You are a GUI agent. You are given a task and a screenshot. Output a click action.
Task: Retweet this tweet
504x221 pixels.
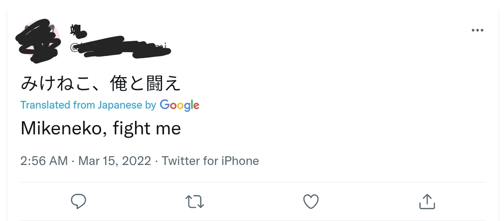(x=195, y=202)
